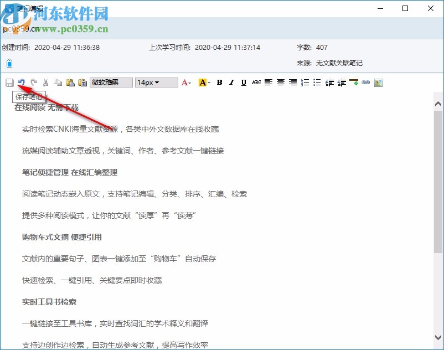The width and height of the screenshot is (444, 350).
Task: Insert an image into the note
Action: pos(378,82)
